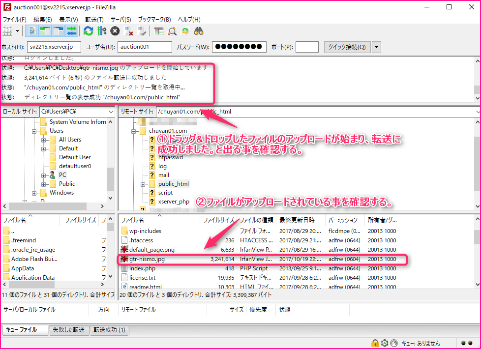Open the ヘルプ(H) menu
481x349 pixels.
tap(189, 19)
